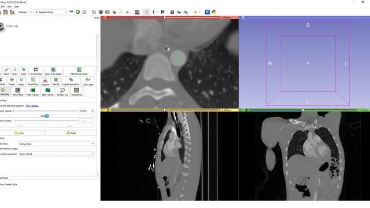Select the Draw effect tool
Viewport: 370px width, 208px height.
pyautogui.click(x=14, y=71)
